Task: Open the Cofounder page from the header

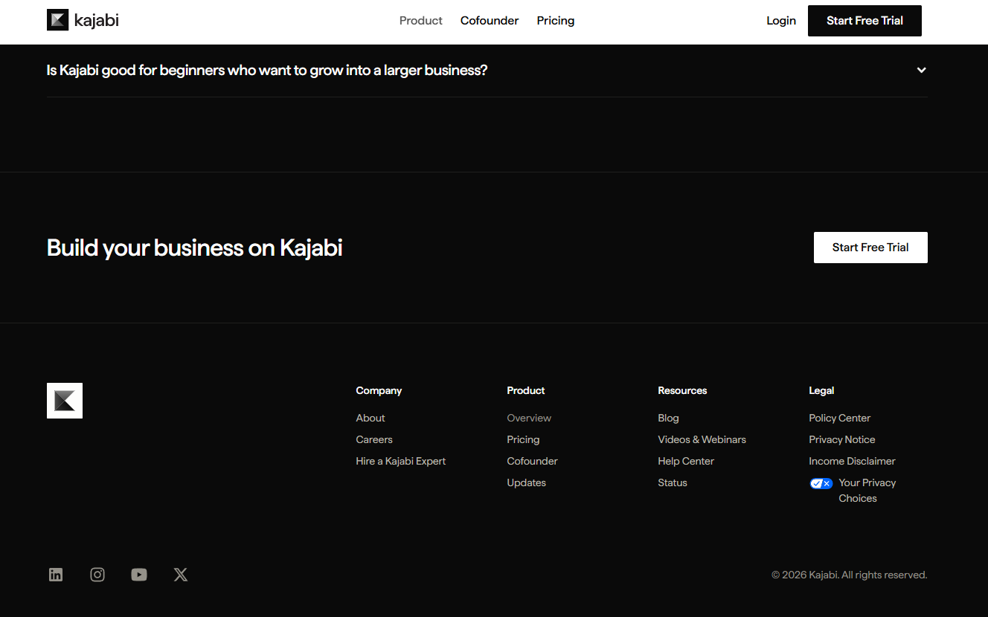Action: click(489, 20)
